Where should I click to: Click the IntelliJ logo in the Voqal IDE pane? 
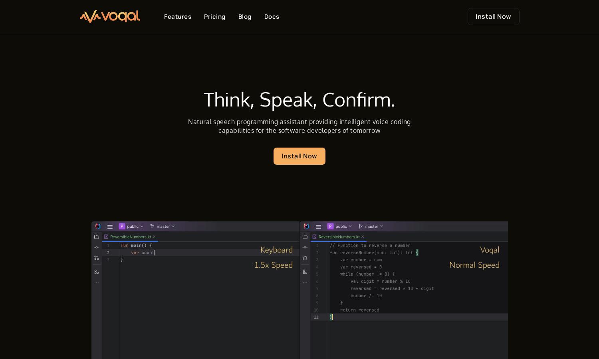click(x=306, y=226)
